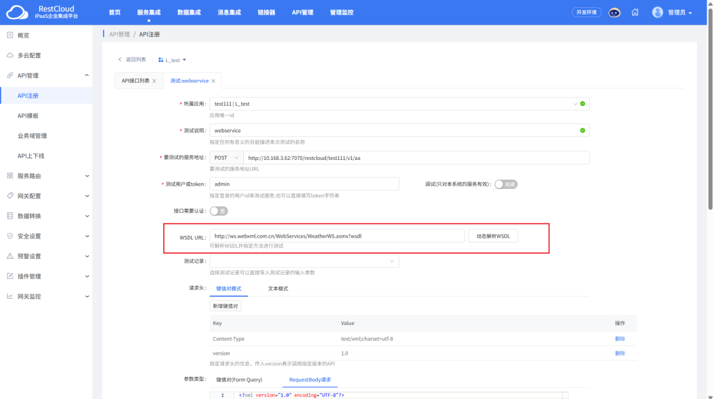Collapse the API管理 sidebar section
This screenshot has width=714, height=399.
(87, 75)
